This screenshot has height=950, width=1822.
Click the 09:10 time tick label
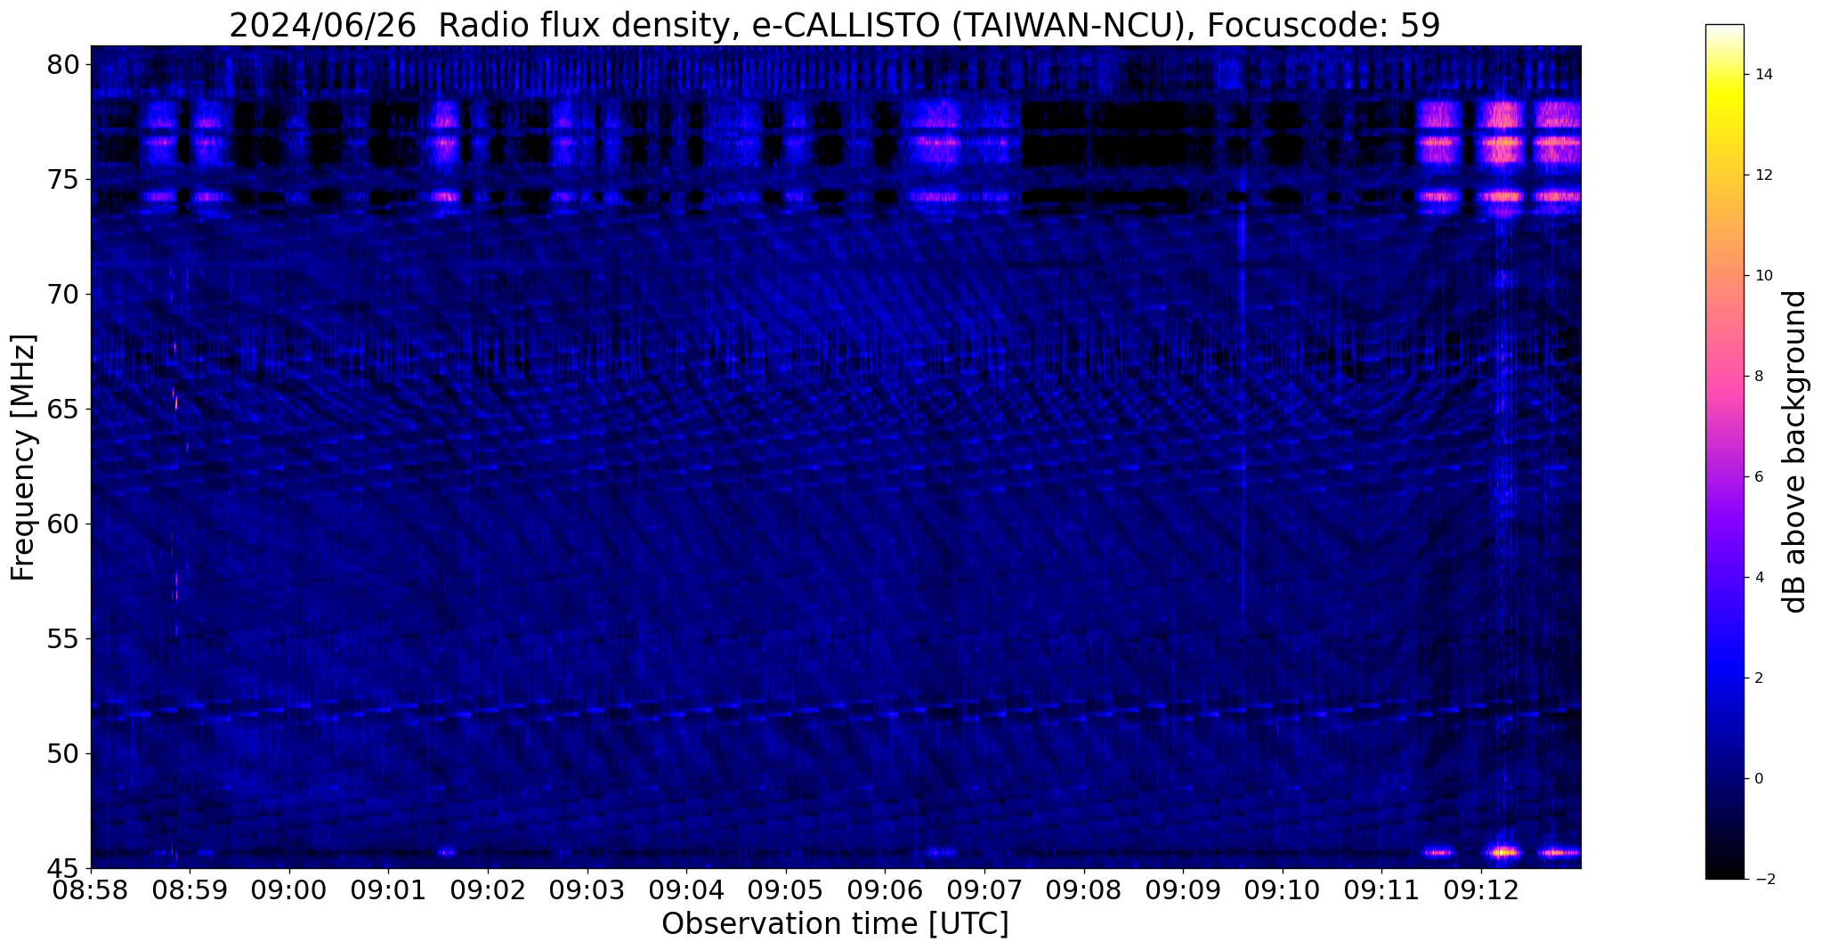point(1283,889)
